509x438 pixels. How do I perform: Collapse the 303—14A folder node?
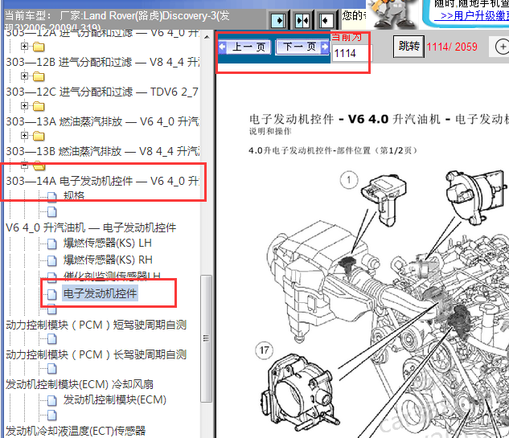[x=24, y=165]
